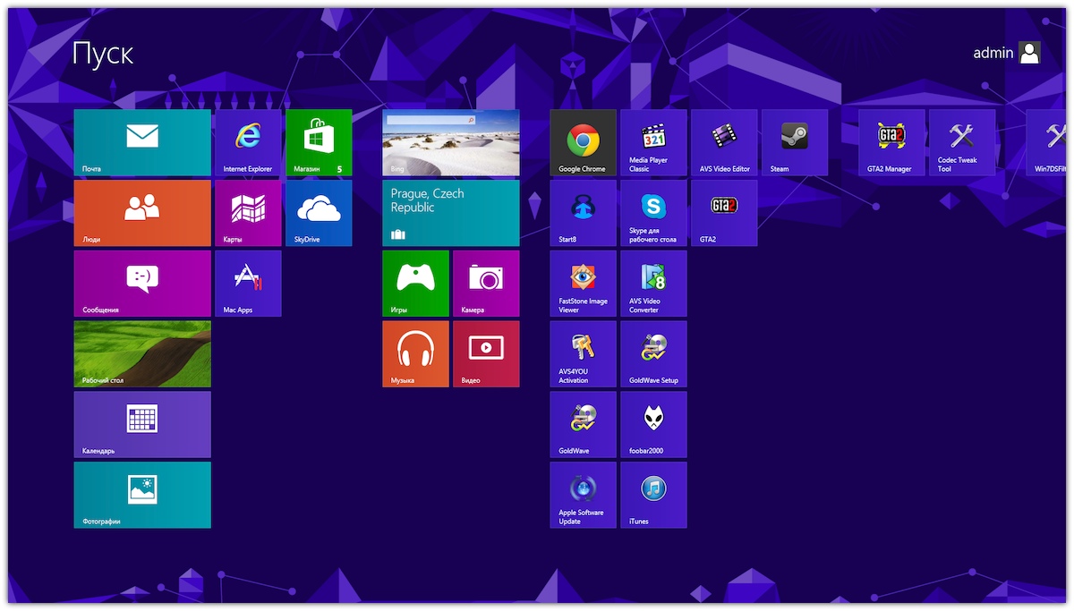Click the admin user account name
This screenshot has width=1074, height=611.
pos(993,53)
